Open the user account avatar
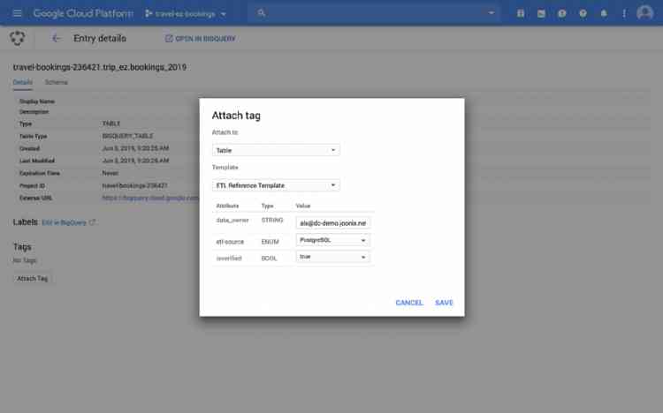Image resolution: width=663 pixels, height=413 pixels. [644, 12]
